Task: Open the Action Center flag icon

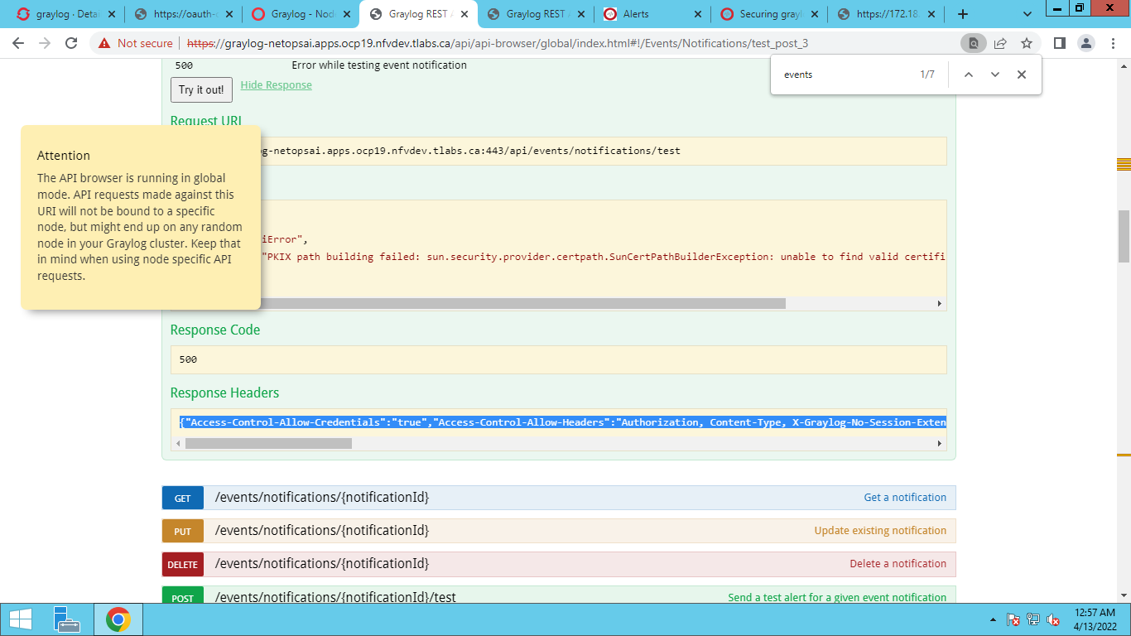Action: point(1013,619)
